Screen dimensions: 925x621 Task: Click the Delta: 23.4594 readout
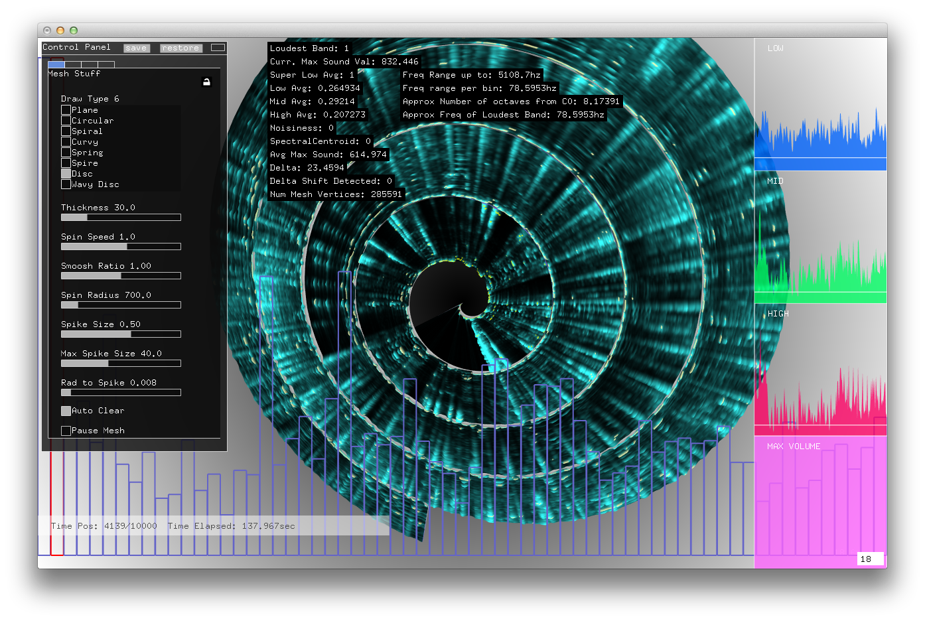pos(307,168)
